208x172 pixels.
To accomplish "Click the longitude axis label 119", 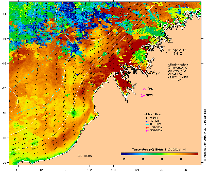I will click(18, 170).
